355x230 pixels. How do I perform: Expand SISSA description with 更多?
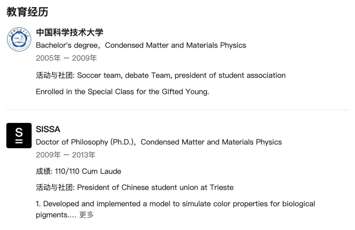[86, 215]
